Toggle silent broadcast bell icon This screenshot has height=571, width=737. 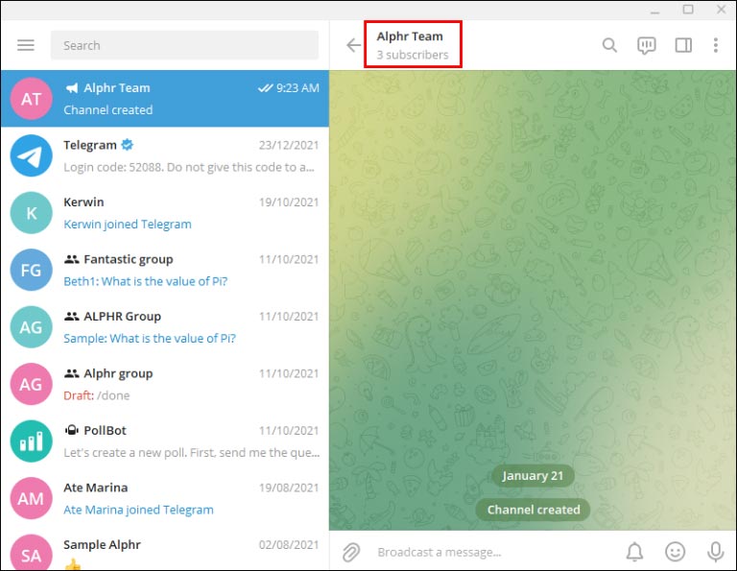point(634,552)
